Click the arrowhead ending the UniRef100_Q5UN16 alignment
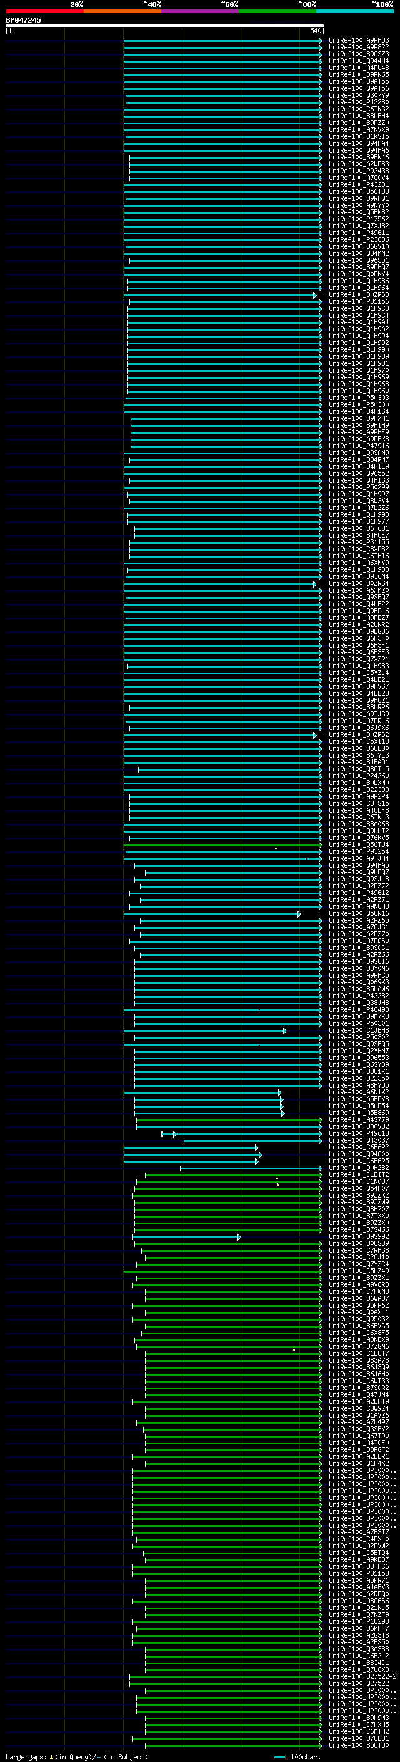 coord(299,914)
